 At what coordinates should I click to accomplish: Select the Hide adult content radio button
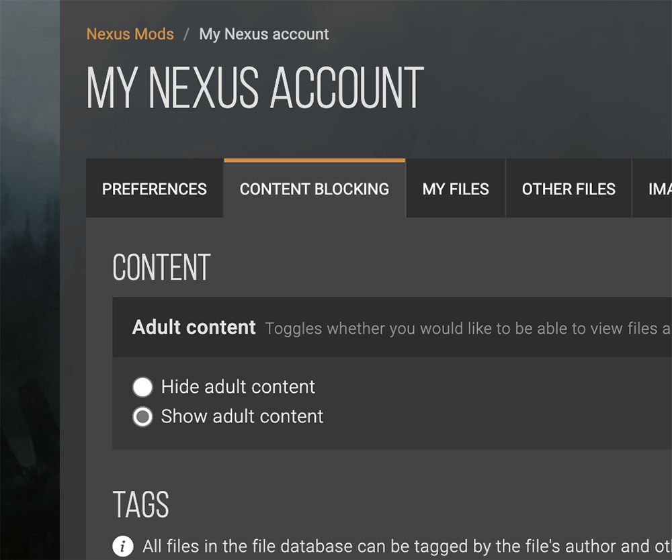142,387
